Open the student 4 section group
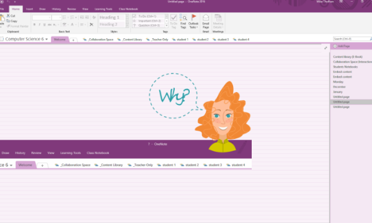Viewport: 372px width, 223px height. coord(241,40)
